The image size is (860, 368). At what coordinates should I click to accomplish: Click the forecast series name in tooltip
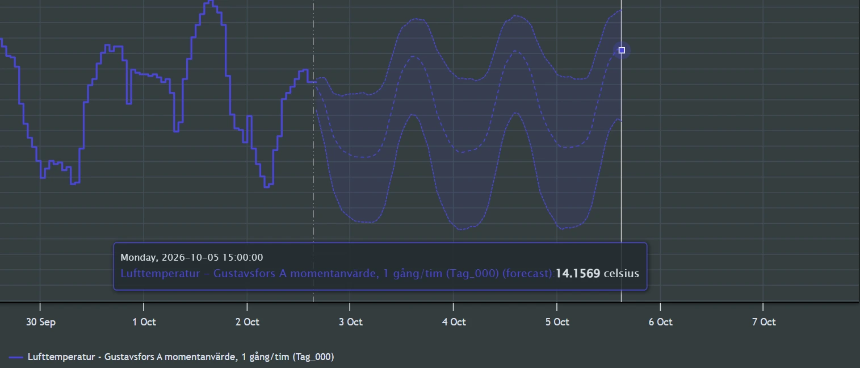click(338, 274)
